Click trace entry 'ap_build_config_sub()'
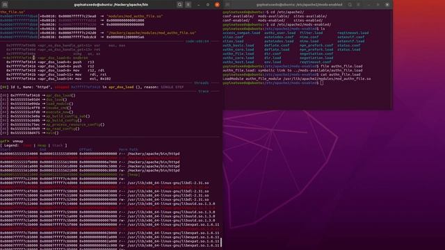This screenshot has height=250, width=445. (x=68, y=116)
